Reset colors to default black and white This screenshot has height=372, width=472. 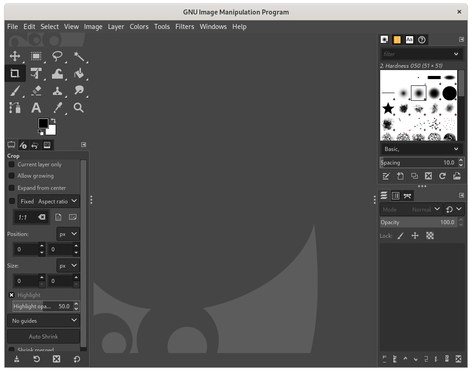[x=41, y=132]
